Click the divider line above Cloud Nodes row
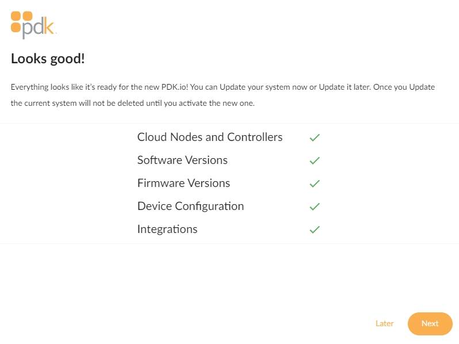 229,124
